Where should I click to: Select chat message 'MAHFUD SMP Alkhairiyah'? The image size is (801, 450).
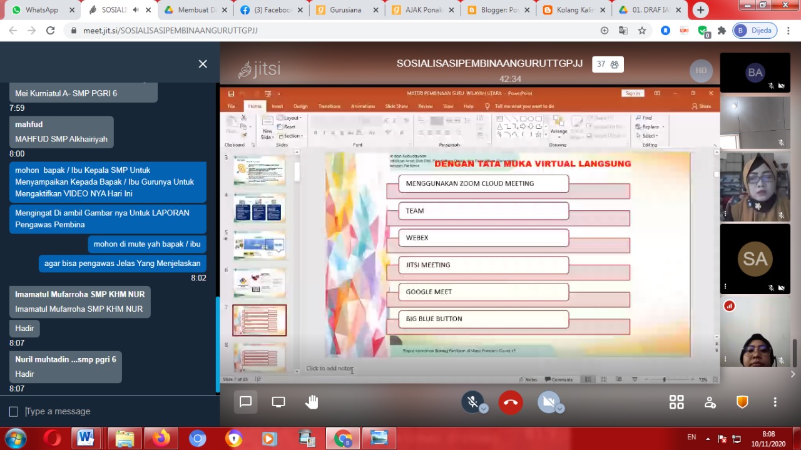point(61,139)
